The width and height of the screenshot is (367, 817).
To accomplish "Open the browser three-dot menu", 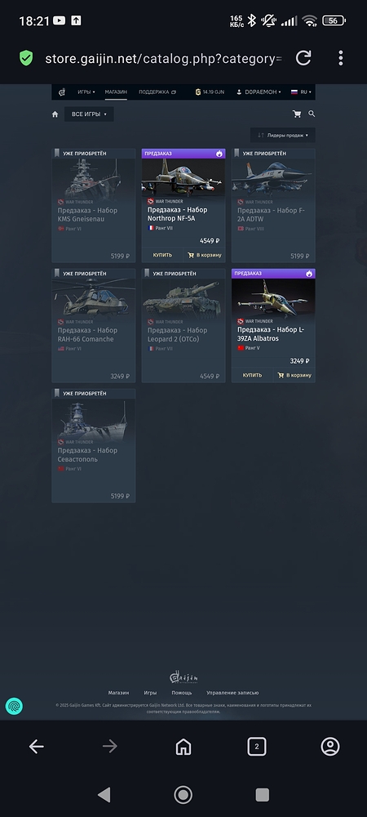I will (x=340, y=58).
